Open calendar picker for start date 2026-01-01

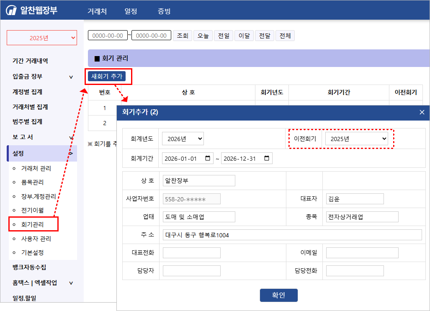pos(208,158)
